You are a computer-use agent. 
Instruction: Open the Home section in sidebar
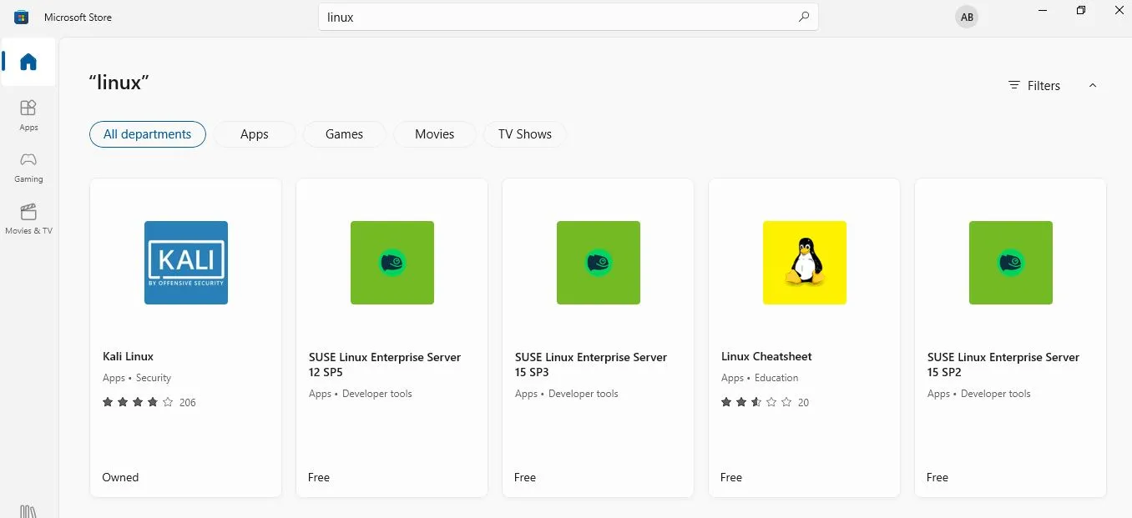[x=28, y=62]
